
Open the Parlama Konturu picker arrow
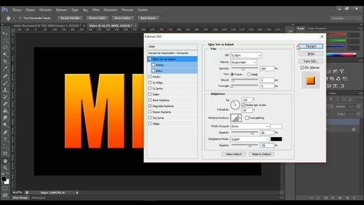tap(240, 118)
